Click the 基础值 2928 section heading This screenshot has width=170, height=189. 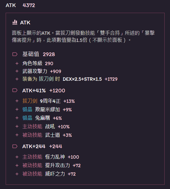point(39,54)
